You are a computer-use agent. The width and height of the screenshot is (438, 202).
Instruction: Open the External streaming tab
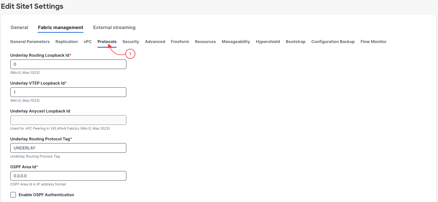coord(114,27)
